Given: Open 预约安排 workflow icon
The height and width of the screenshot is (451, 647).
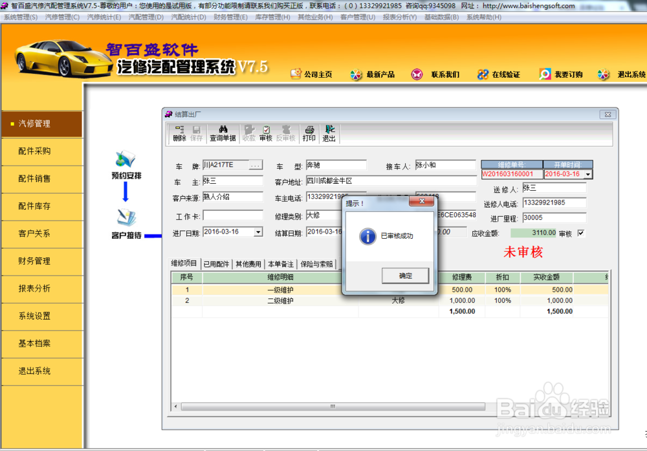Looking at the screenshot, I should click(x=126, y=165).
